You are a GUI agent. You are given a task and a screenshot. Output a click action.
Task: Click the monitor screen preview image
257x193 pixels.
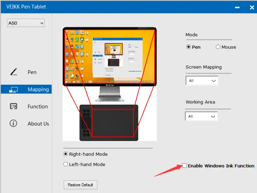coord(110,56)
